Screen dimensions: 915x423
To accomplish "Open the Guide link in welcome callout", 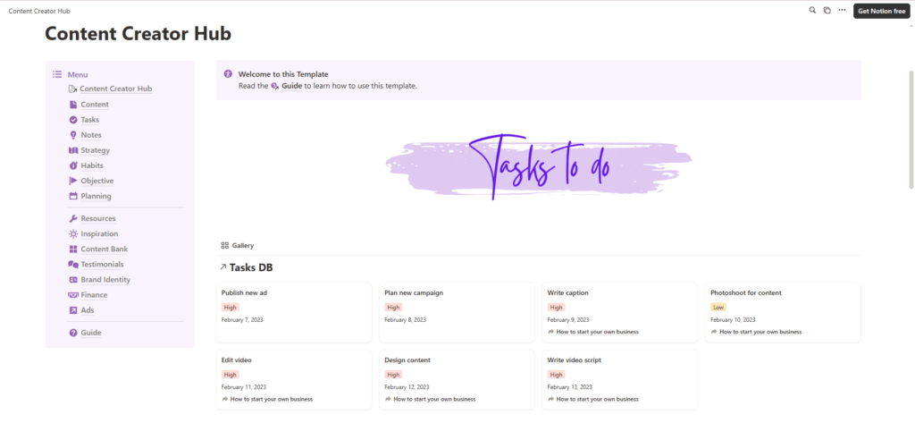I will tap(291, 86).
